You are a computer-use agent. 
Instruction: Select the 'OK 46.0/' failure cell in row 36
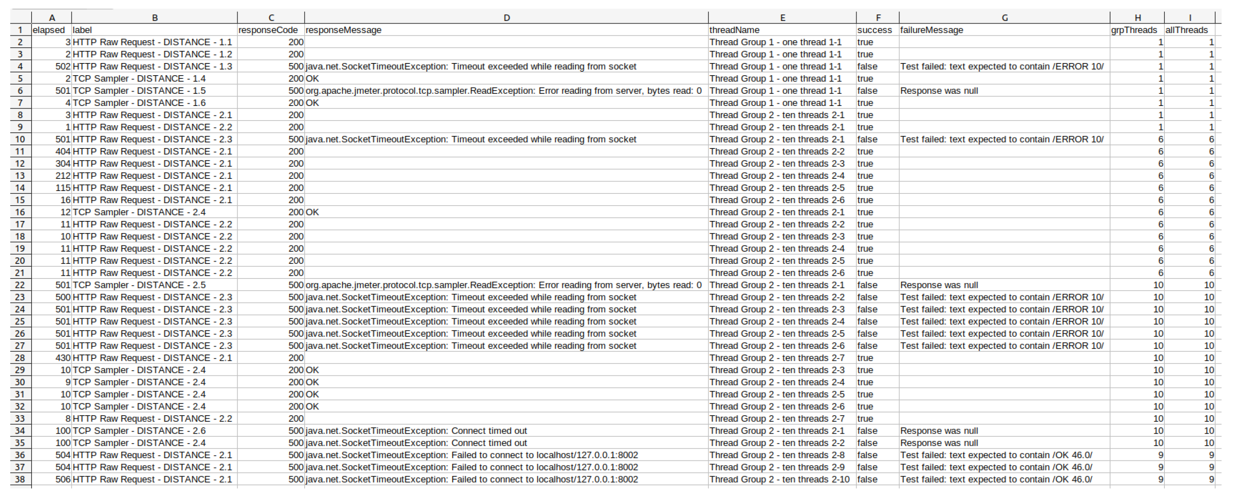(x=996, y=455)
